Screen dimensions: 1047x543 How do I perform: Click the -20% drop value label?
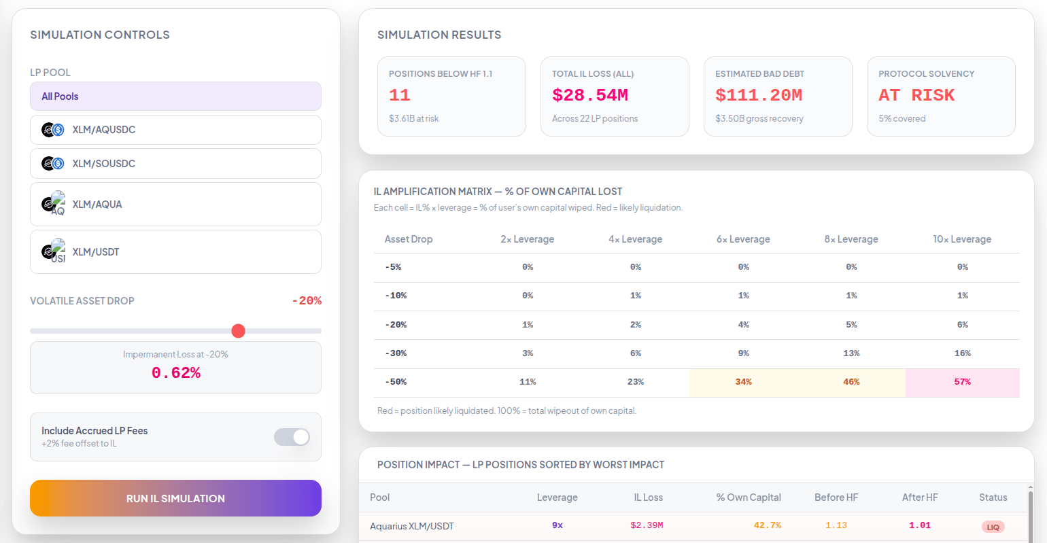[x=307, y=301]
